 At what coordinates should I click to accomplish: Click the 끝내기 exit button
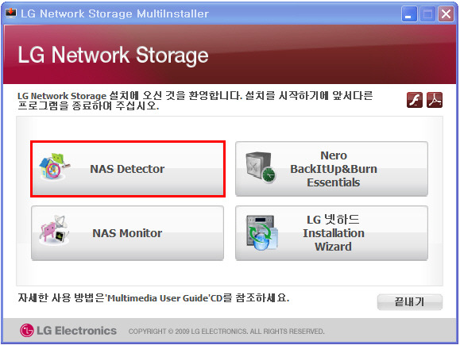click(x=409, y=301)
